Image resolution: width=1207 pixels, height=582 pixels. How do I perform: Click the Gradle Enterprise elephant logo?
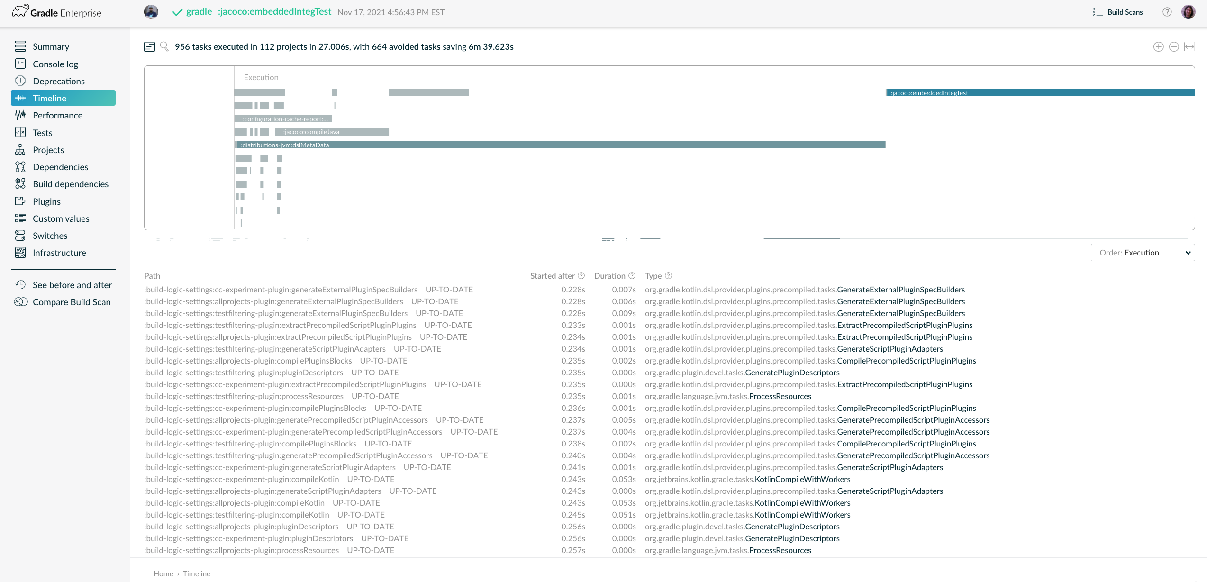coord(20,11)
